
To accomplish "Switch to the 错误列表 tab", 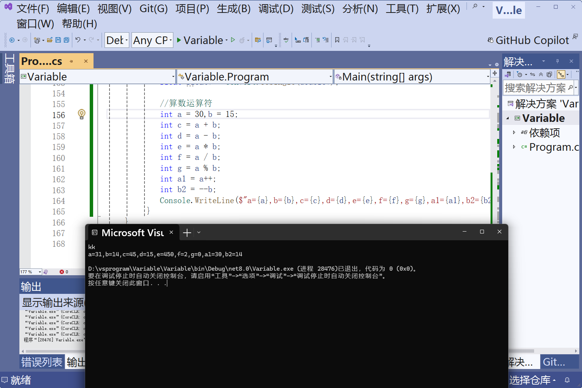I will (x=42, y=362).
